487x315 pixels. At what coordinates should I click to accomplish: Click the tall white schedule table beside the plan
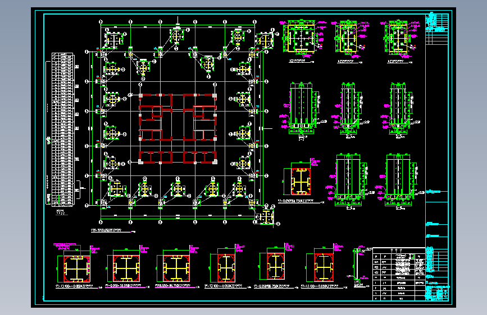coord(63,129)
